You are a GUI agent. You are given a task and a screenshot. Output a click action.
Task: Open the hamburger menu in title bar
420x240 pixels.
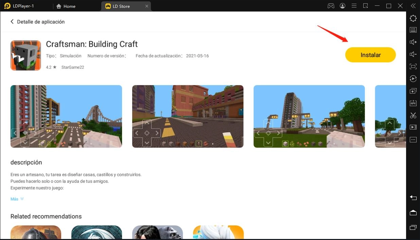[354, 6]
